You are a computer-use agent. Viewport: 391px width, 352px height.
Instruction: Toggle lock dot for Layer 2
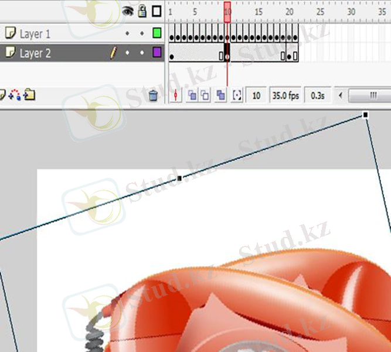click(x=142, y=53)
